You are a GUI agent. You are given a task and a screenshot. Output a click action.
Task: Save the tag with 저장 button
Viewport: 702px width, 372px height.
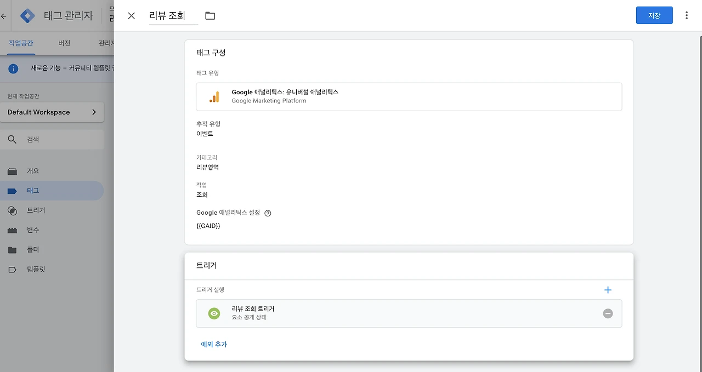coord(654,15)
